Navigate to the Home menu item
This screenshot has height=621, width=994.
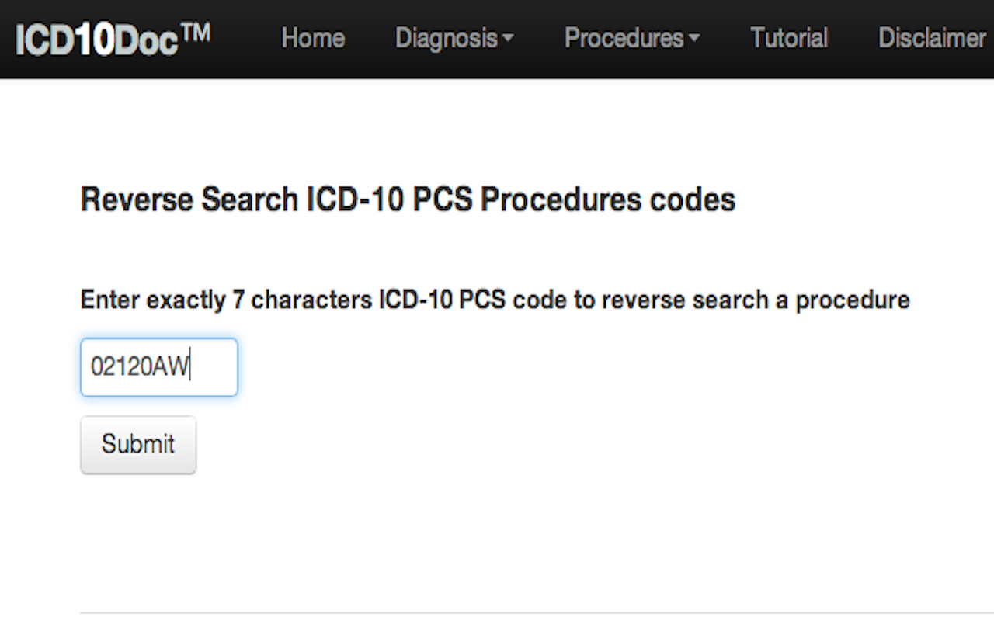click(x=313, y=39)
